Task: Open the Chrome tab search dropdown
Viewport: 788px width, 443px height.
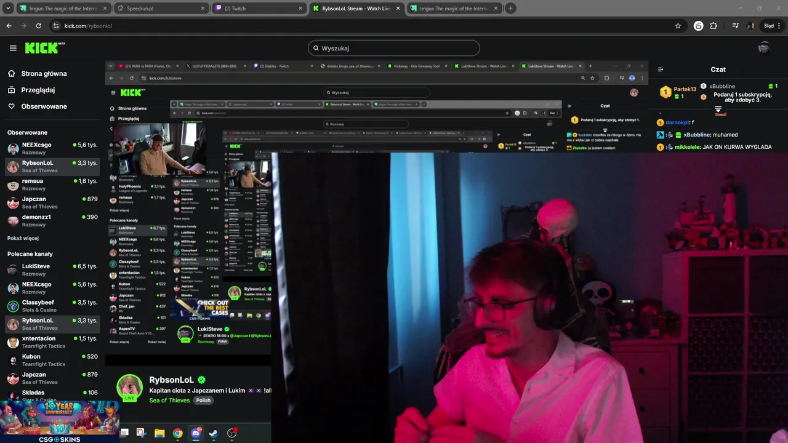Action: click(7, 9)
